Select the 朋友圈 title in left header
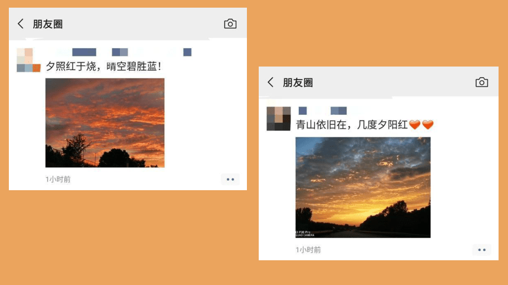The width and height of the screenshot is (508, 285). pos(48,24)
